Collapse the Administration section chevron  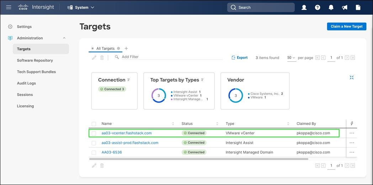coord(64,38)
